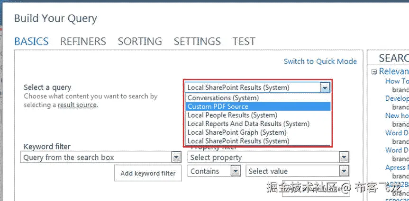Pick Local People Results (System)

(x=258, y=115)
